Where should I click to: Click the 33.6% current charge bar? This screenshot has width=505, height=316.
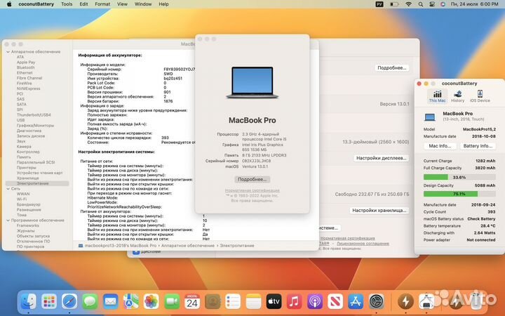pyautogui.click(x=459, y=177)
